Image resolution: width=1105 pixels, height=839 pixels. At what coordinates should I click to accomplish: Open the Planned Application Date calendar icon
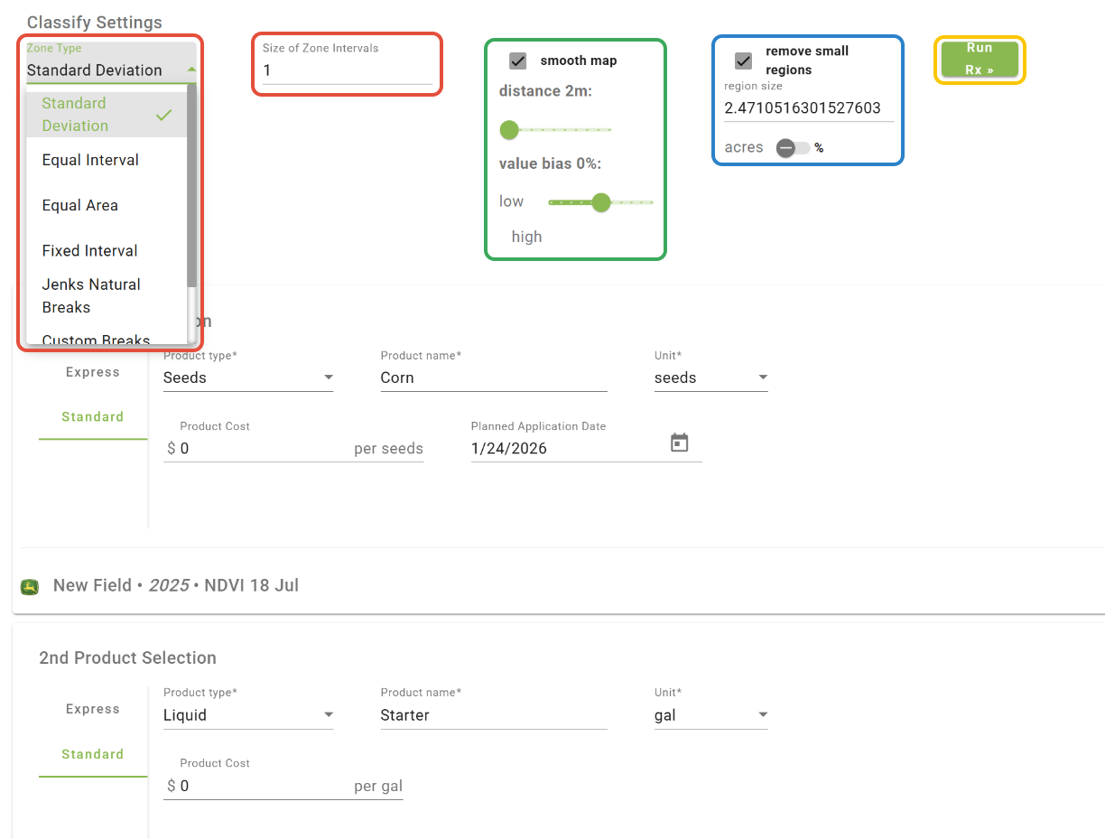pyautogui.click(x=680, y=443)
